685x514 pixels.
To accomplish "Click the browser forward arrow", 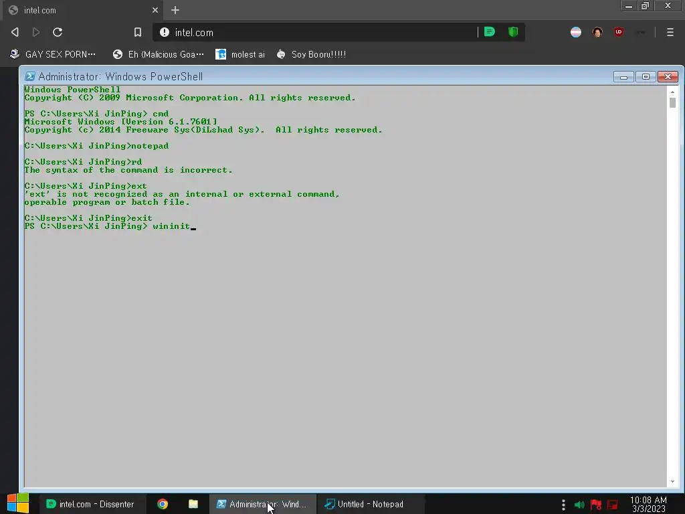I will 36,32.
